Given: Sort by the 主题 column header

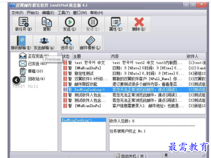Looking at the screenshot, I should pyautogui.click(x=91, y=56).
